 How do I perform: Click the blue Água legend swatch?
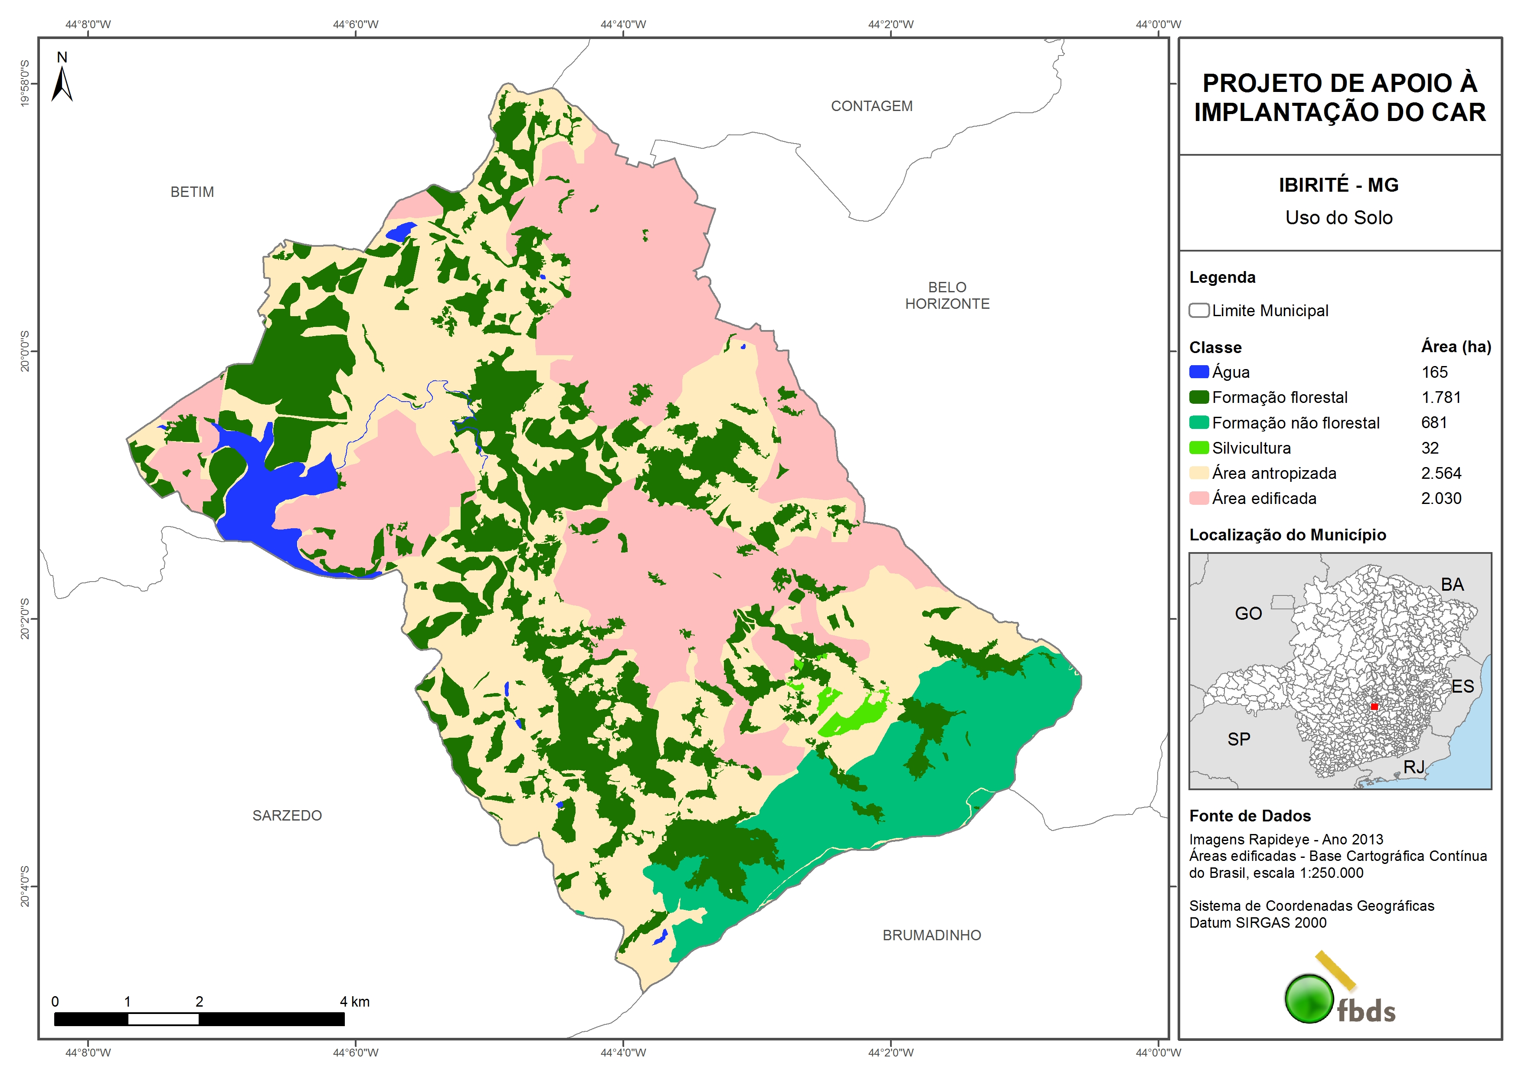pos(1198,372)
